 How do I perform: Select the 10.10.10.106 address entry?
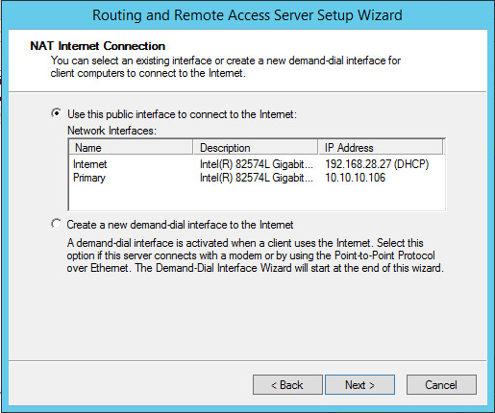356,178
